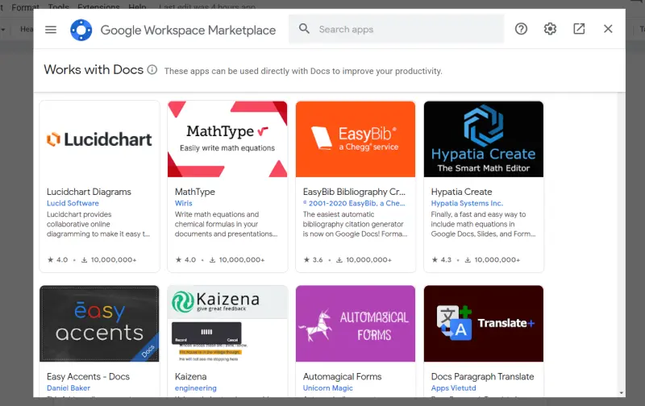Open the Marketplace hamburger menu

point(51,30)
